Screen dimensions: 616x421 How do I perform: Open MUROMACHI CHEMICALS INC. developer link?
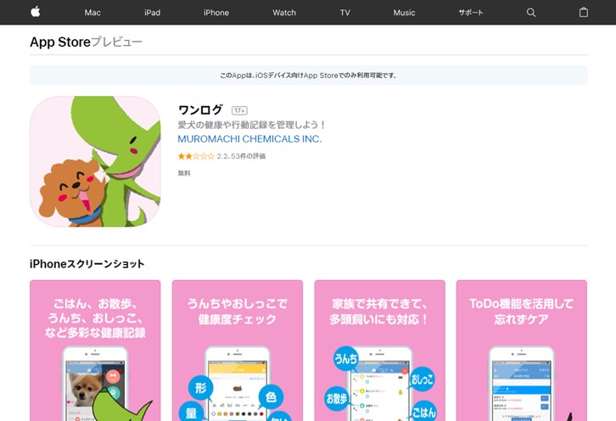point(249,138)
